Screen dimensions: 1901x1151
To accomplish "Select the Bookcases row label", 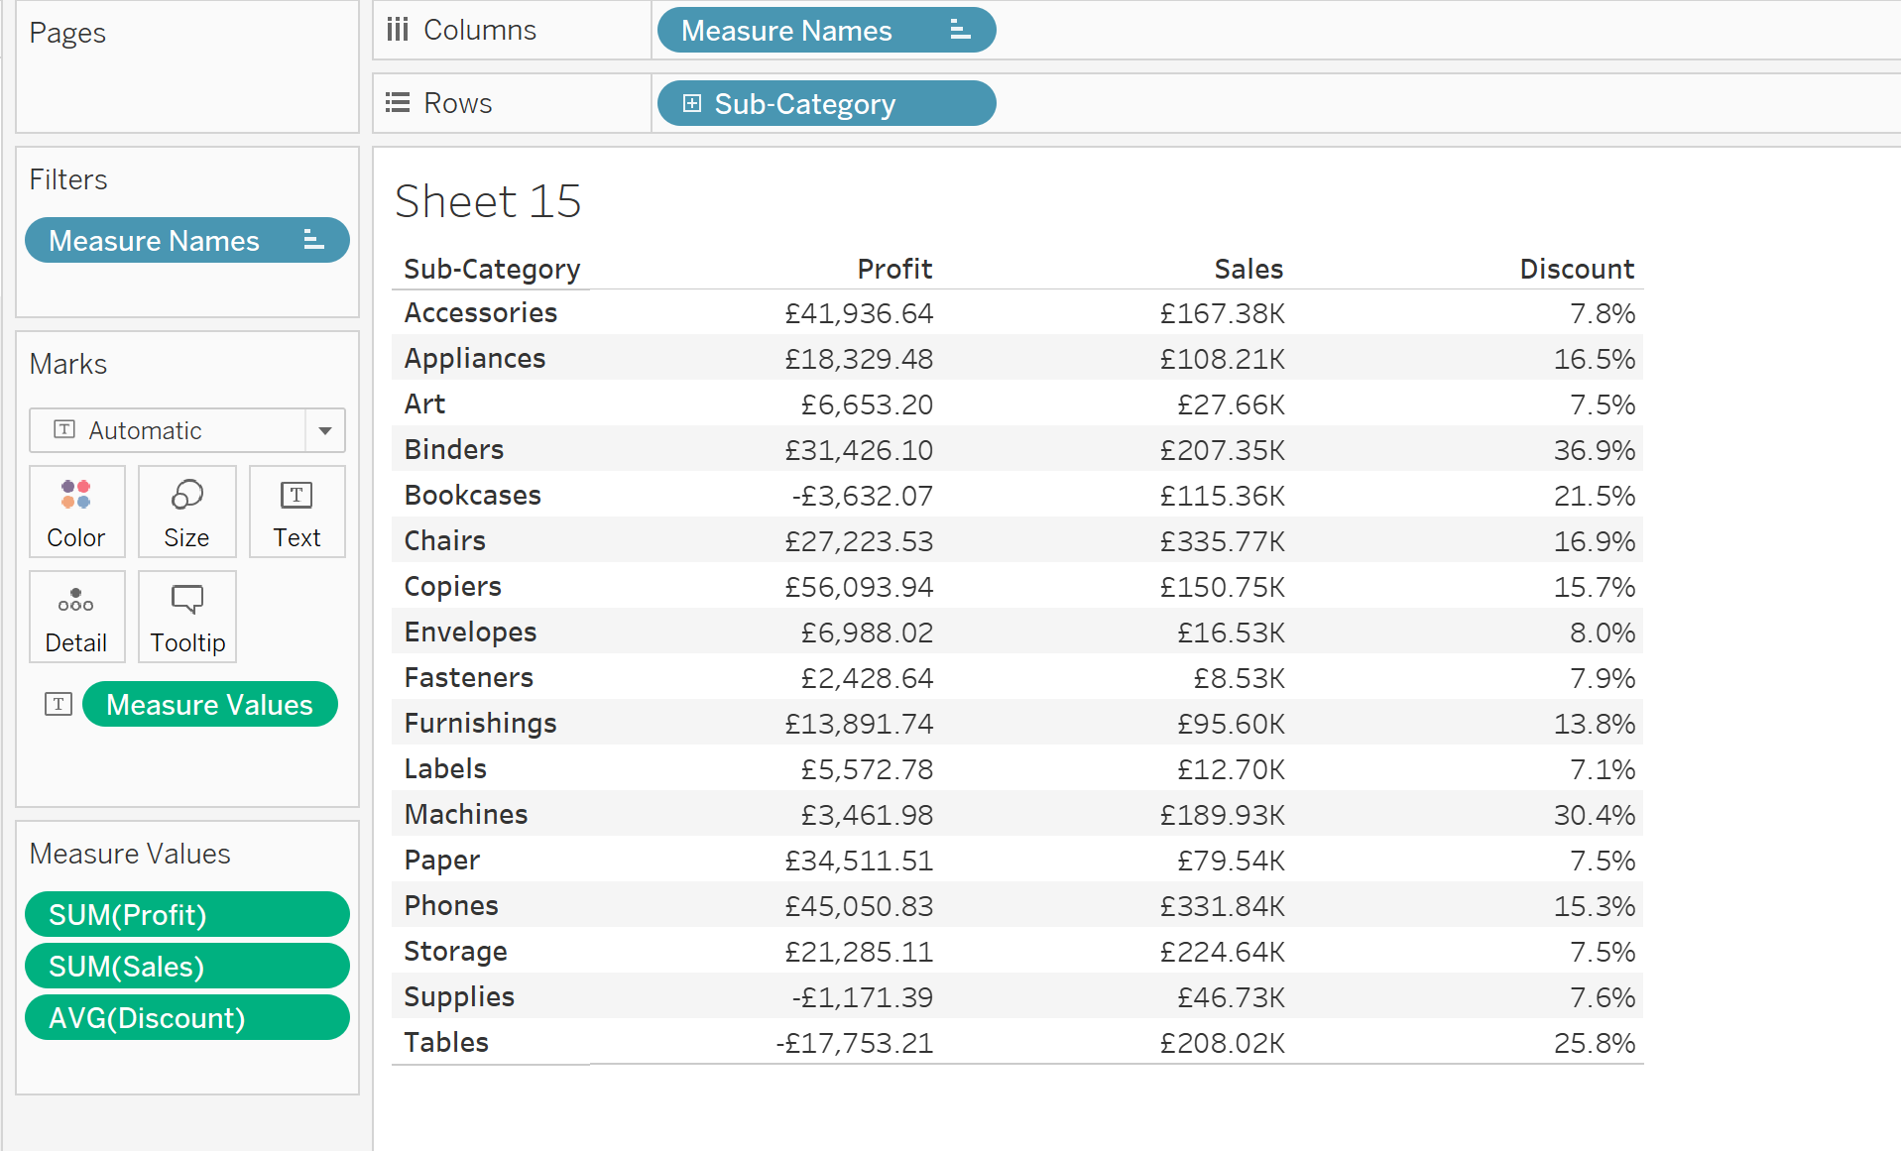I will pyautogui.click(x=472, y=495).
